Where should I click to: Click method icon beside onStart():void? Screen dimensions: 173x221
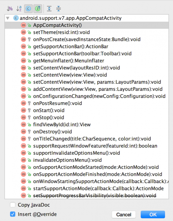pyautogui.click(x=24, y=110)
